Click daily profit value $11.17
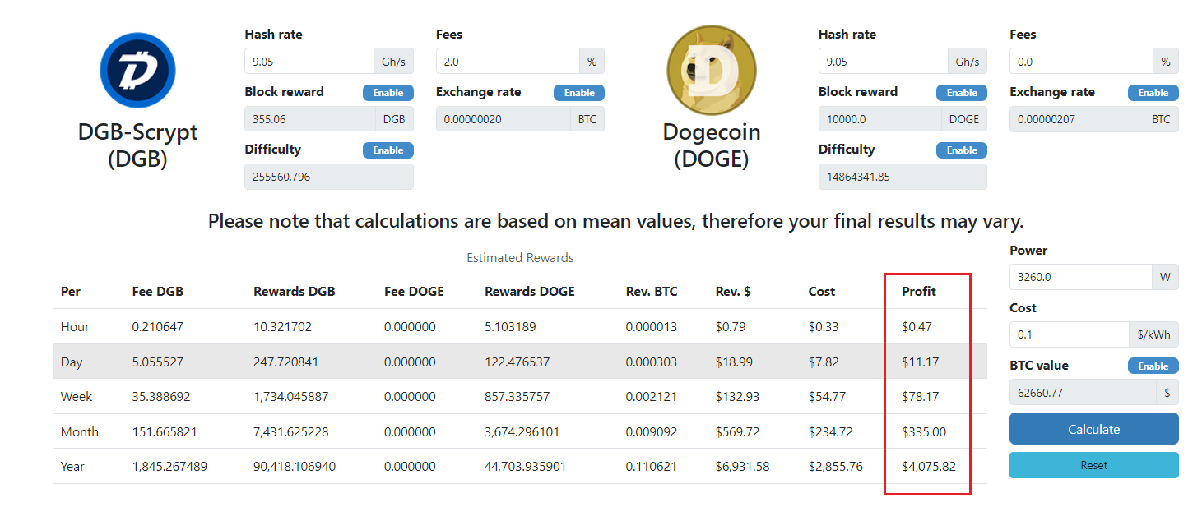 coord(920,362)
